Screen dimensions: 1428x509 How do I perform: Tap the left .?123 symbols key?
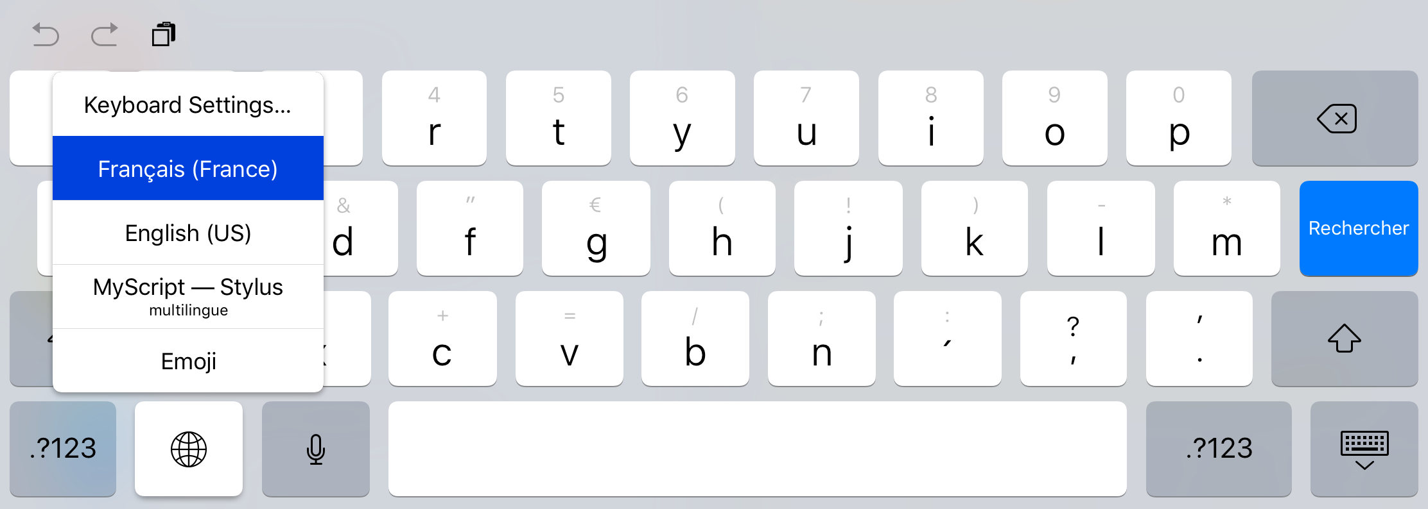[x=63, y=449]
